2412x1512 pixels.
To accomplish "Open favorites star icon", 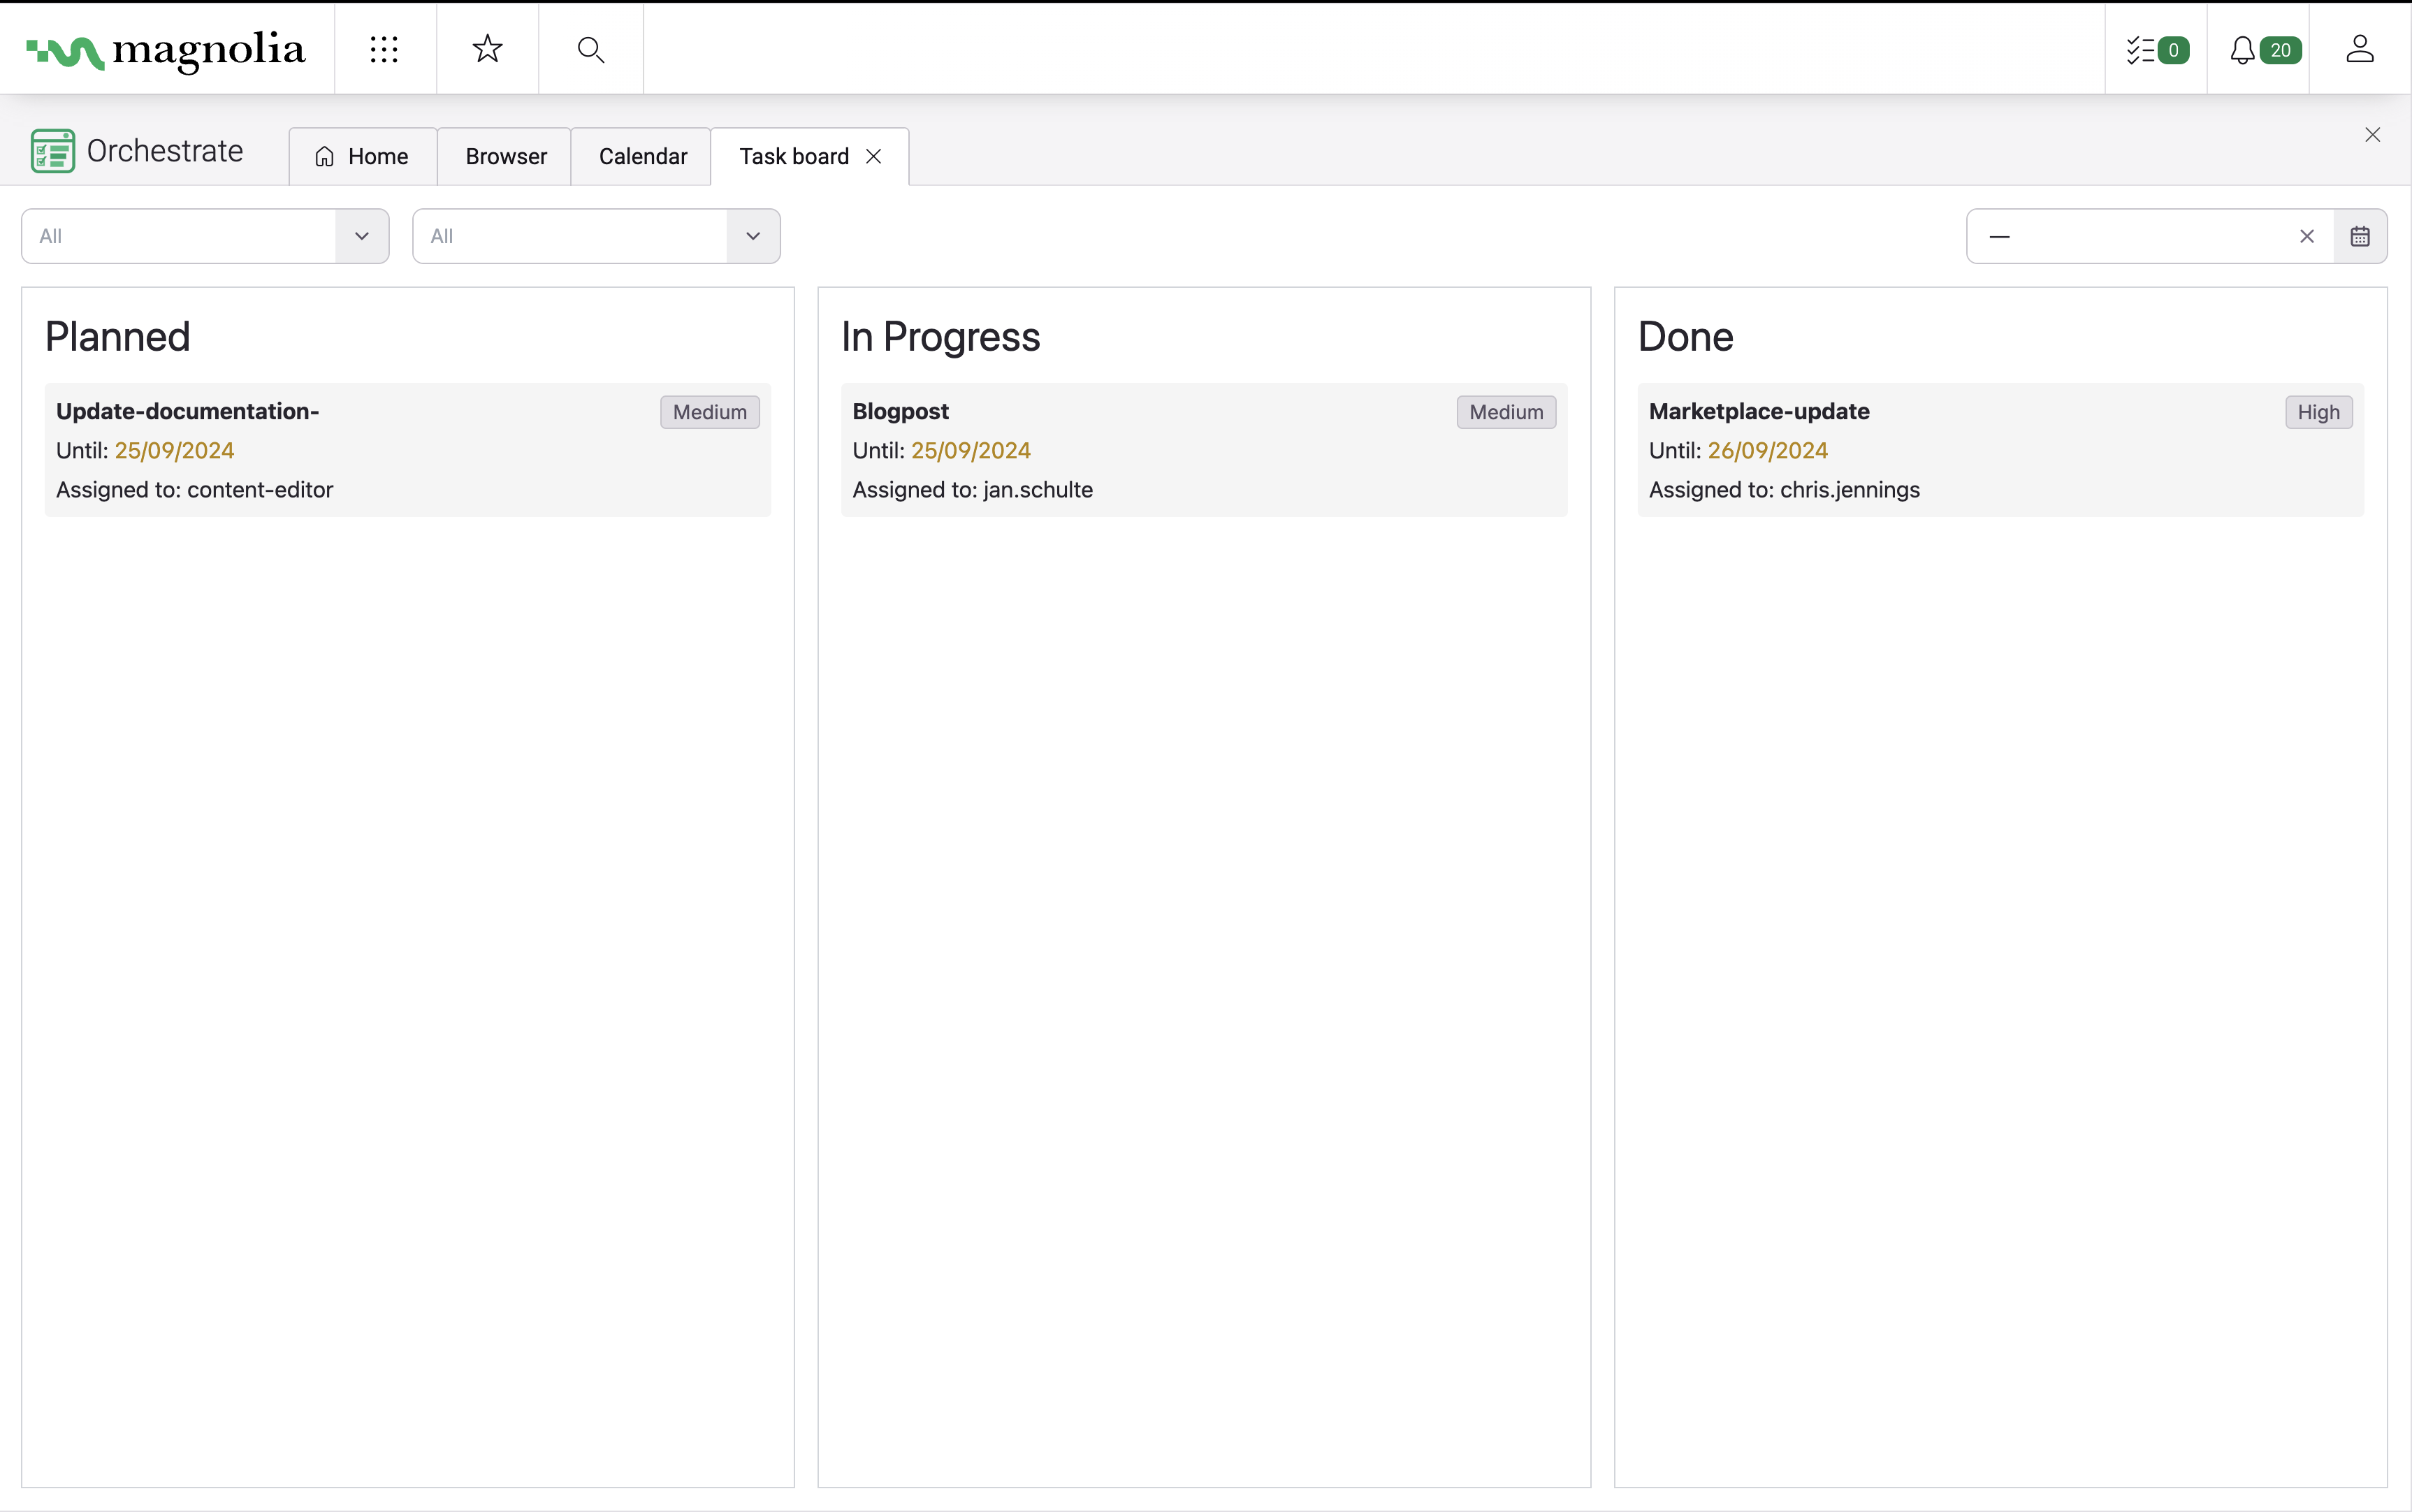I will pos(487,49).
